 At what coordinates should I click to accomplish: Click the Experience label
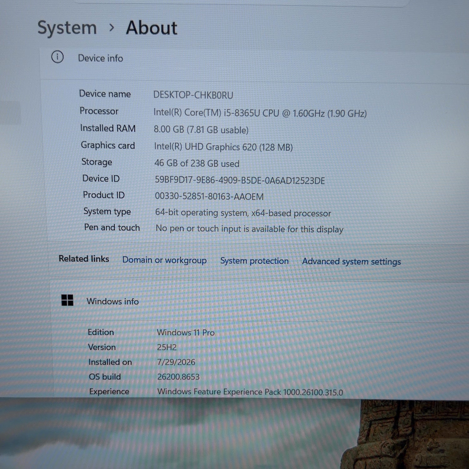point(109,391)
